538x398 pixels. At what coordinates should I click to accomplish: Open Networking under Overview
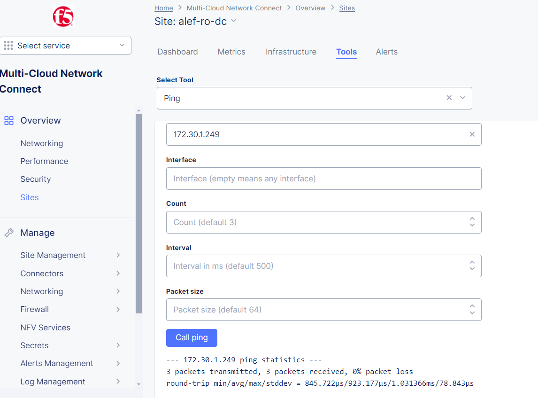pyautogui.click(x=42, y=143)
